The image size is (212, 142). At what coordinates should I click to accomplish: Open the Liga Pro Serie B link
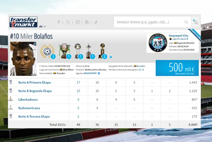tap(180, 39)
